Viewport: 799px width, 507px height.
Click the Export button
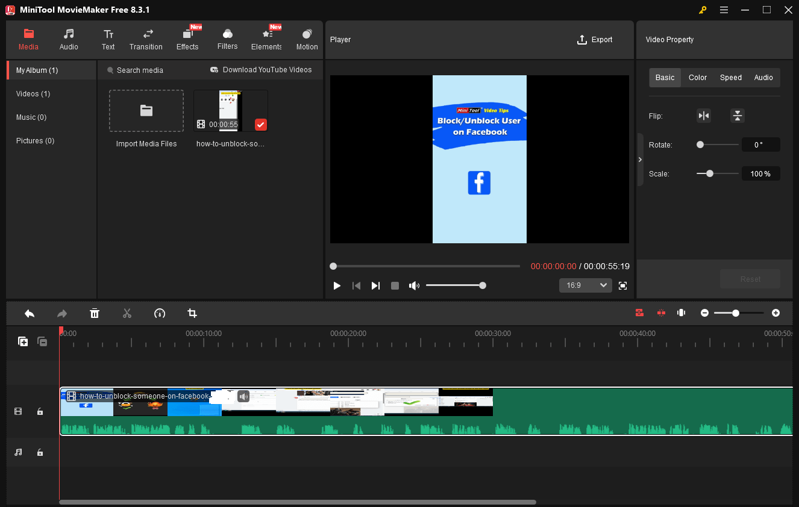(595, 40)
